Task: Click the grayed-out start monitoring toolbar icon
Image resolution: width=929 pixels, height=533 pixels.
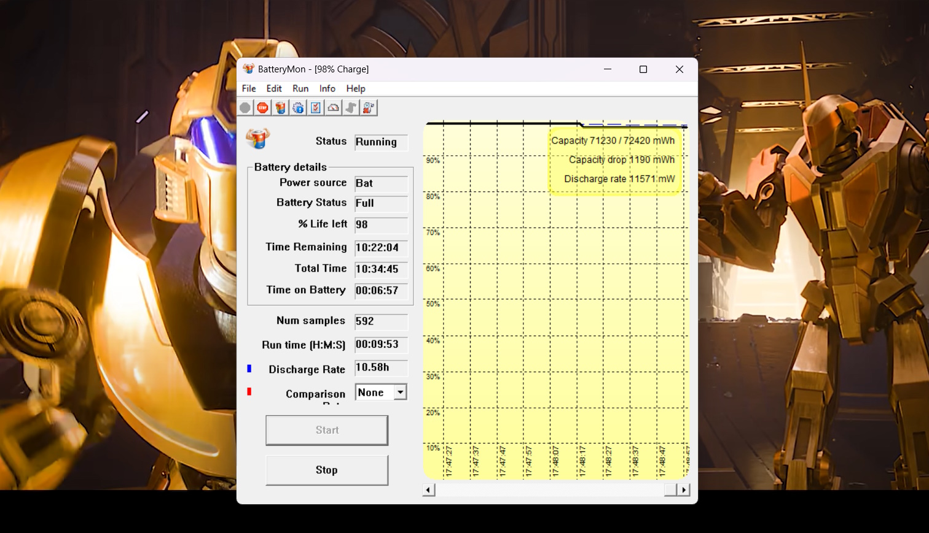Action: 245,108
